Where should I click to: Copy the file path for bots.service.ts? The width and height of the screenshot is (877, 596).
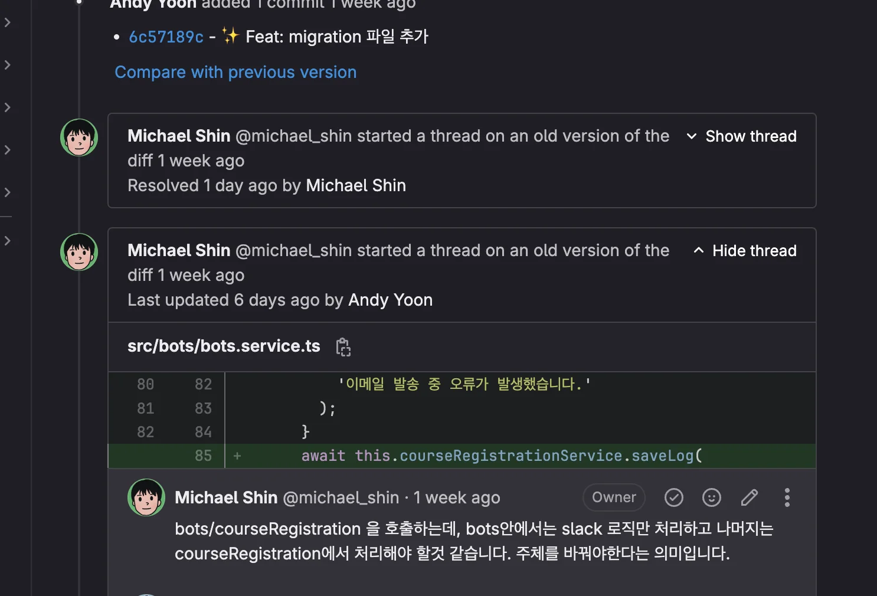click(343, 346)
